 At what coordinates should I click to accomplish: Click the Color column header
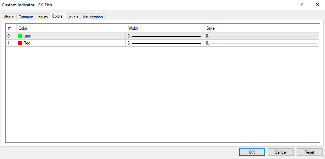71,28
